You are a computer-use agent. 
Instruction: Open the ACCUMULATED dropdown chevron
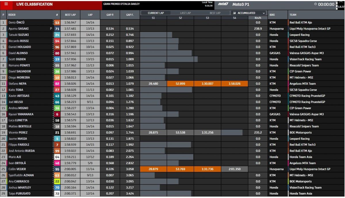tap(264, 13)
